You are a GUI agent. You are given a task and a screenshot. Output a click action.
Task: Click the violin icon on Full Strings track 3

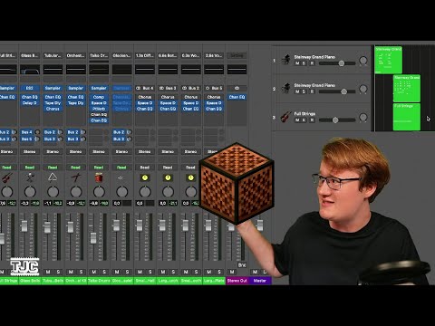[x=285, y=117]
